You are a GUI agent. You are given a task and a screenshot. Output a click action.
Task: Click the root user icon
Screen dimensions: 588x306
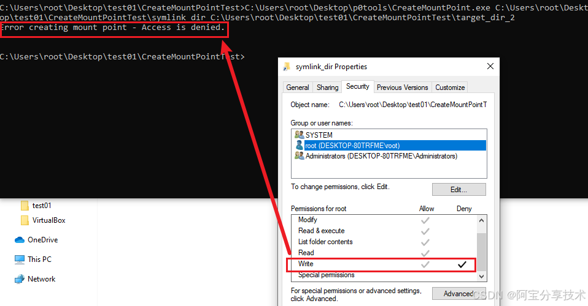[300, 145]
